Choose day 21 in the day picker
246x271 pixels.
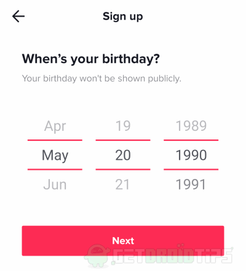click(122, 185)
